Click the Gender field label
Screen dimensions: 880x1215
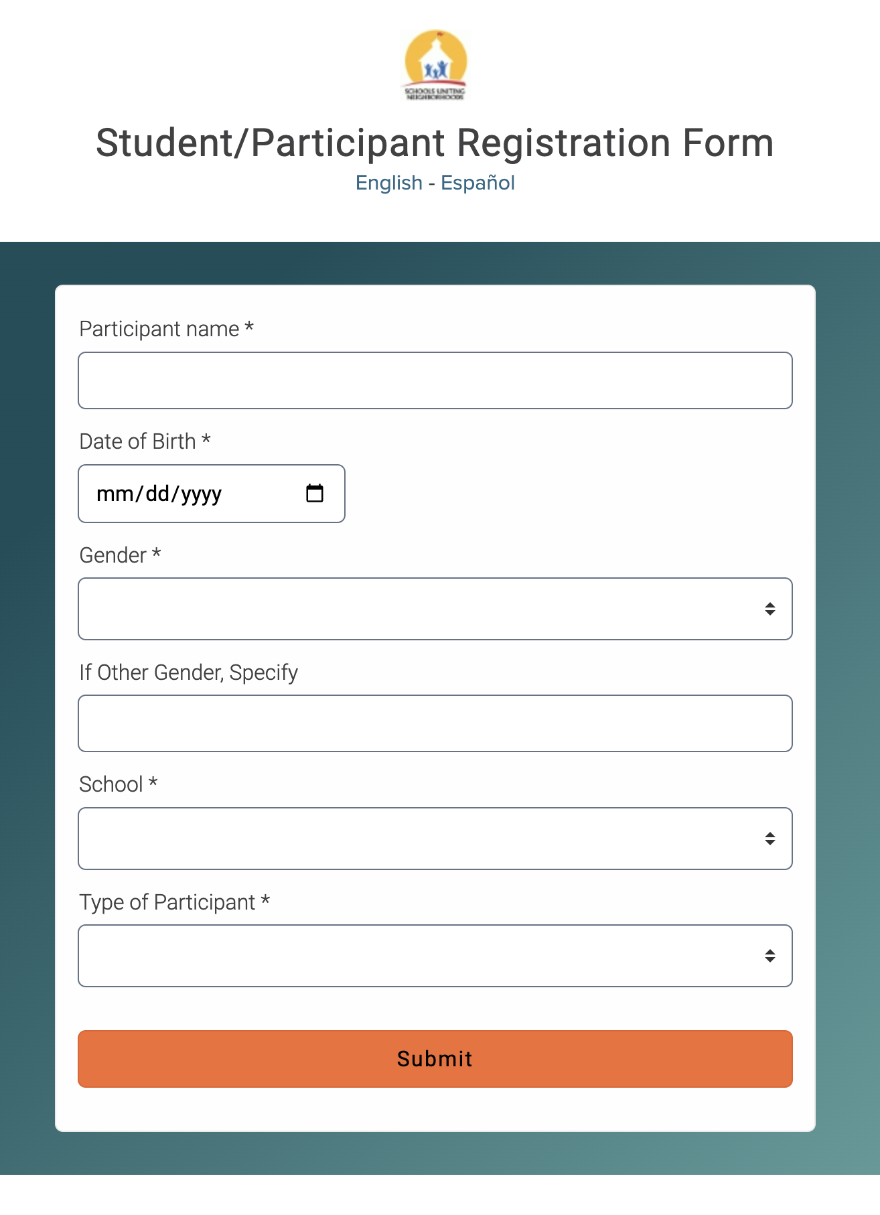pyautogui.click(x=113, y=555)
